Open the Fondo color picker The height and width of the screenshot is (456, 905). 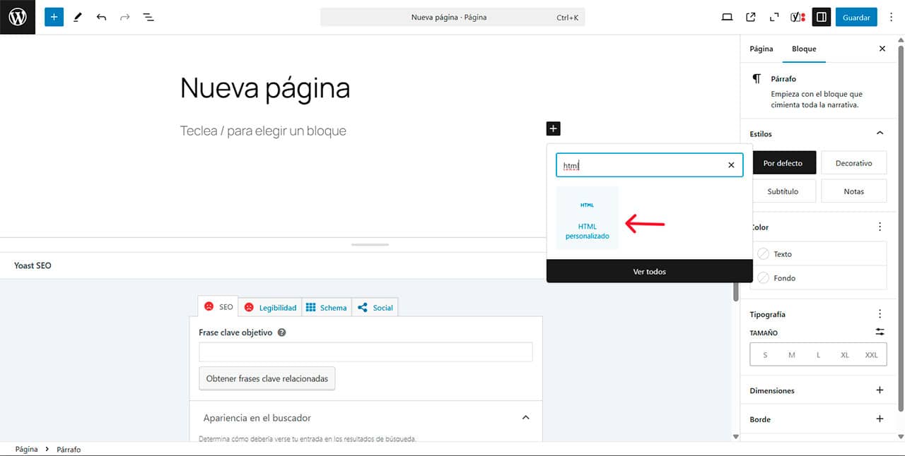click(x=818, y=278)
